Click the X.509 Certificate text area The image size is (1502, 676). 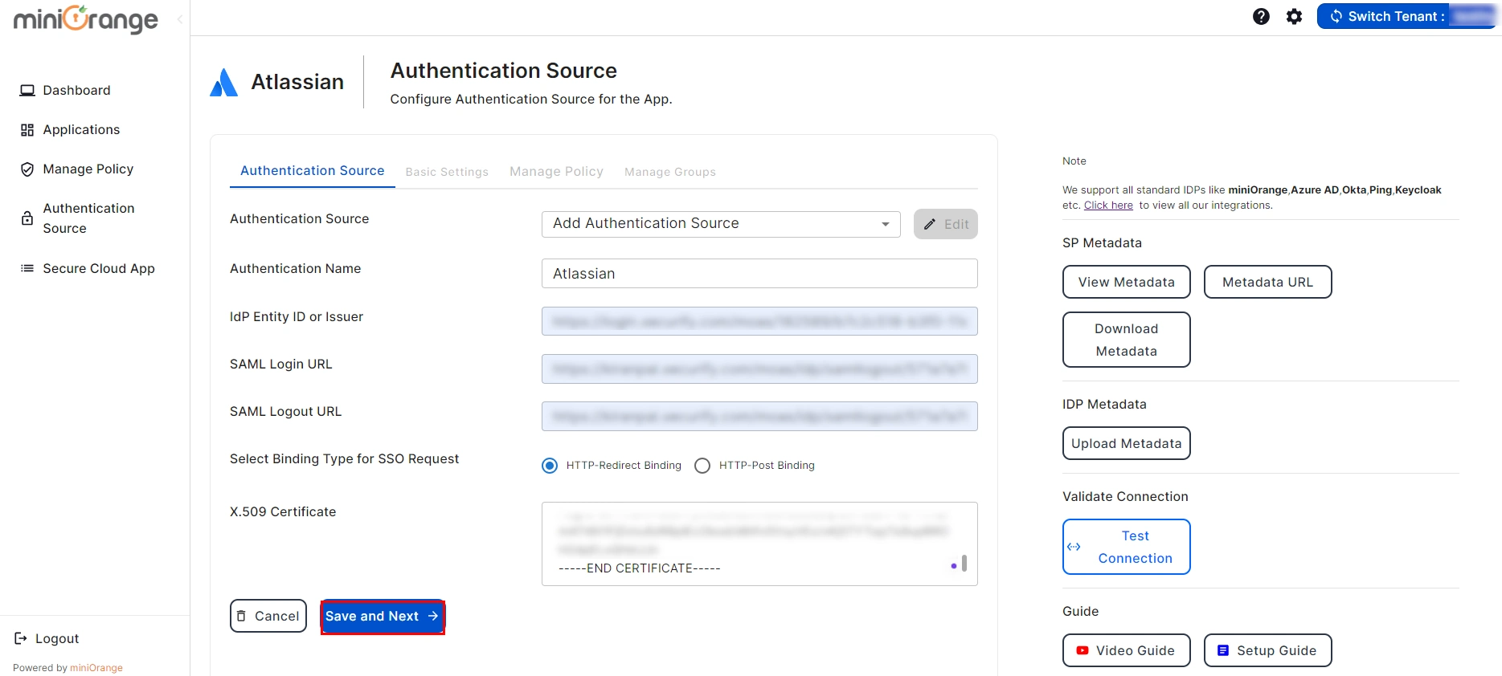[x=759, y=544]
